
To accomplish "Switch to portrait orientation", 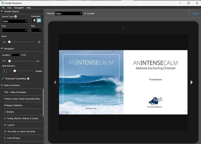I will (34, 20).
